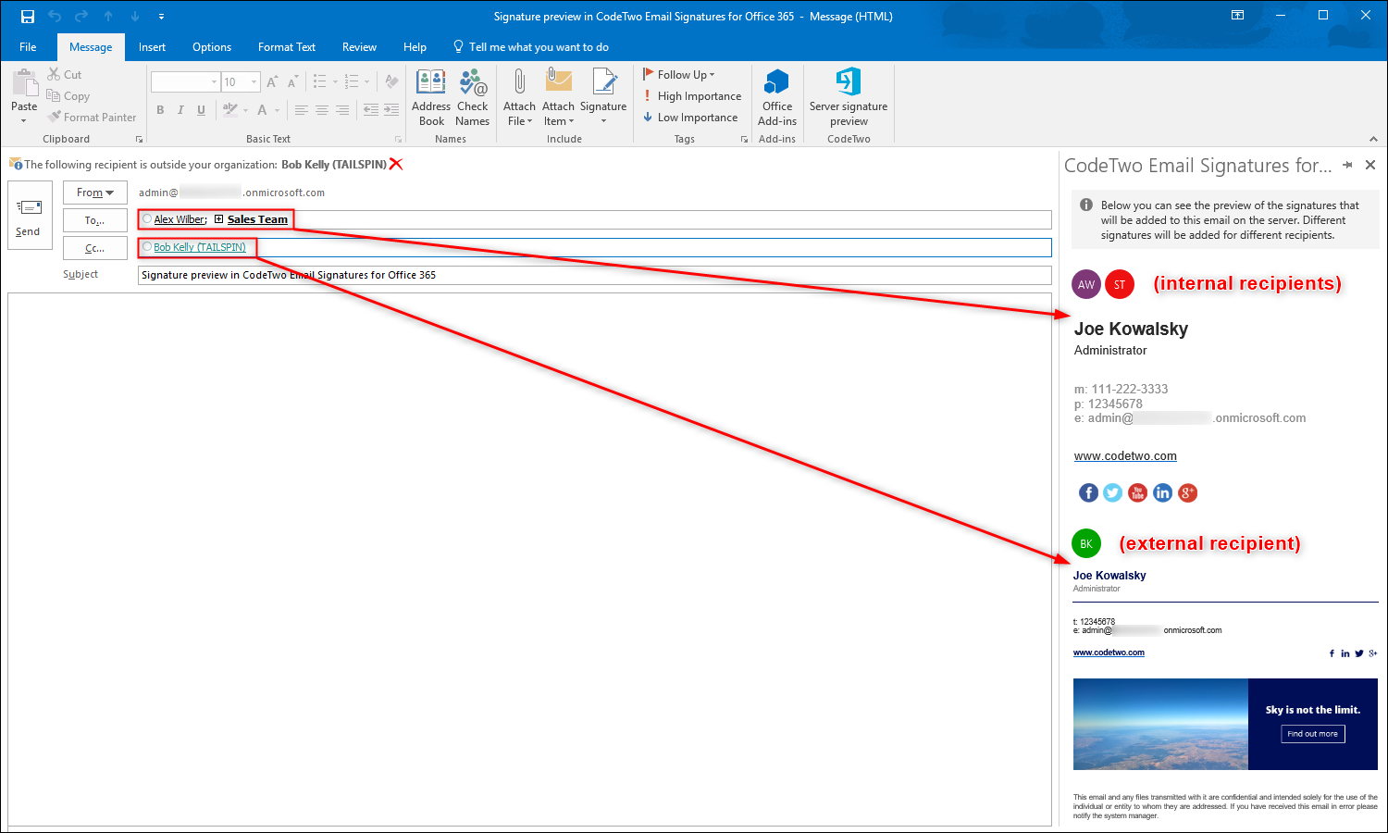Screen dimensions: 1388x833
Task: Pin the CodeTwo Email Signatures pane
Action: point(1347,165)
